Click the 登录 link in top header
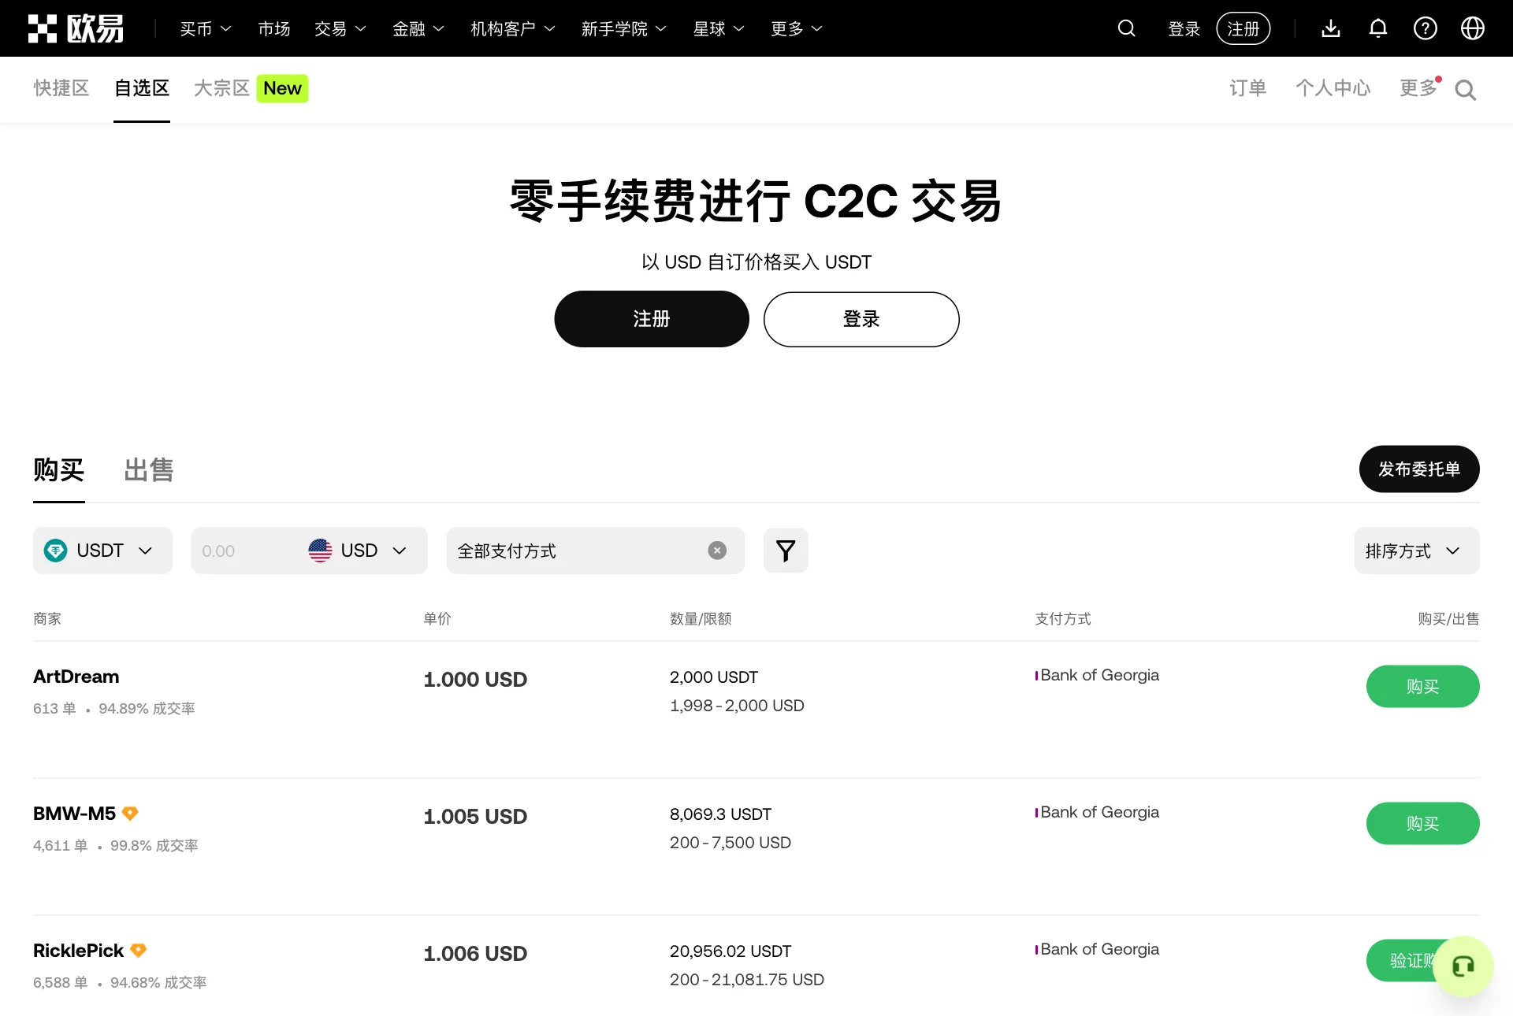 pyautogui.click(x=1184, y=29)
